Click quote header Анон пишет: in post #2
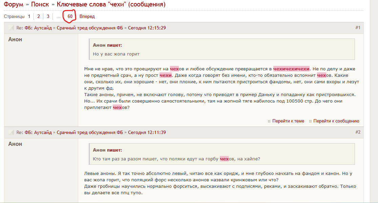The height and width of the screenshot is (203, 378). coord(107,150)
